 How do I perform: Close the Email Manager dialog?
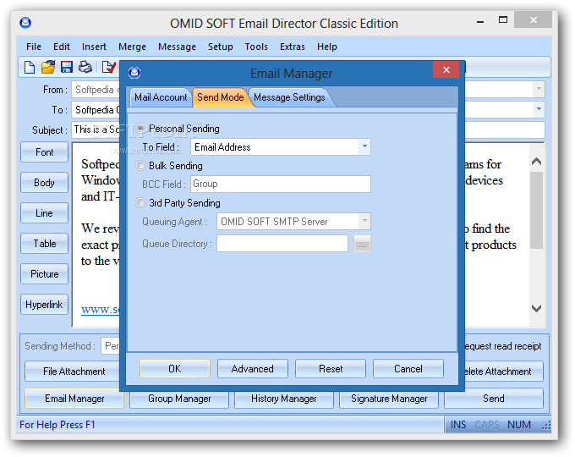coord(446,69)
